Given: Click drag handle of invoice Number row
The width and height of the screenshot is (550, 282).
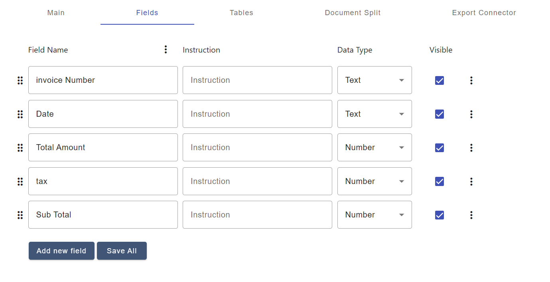Looking at the screenshot, I should (x=20, y=80).
